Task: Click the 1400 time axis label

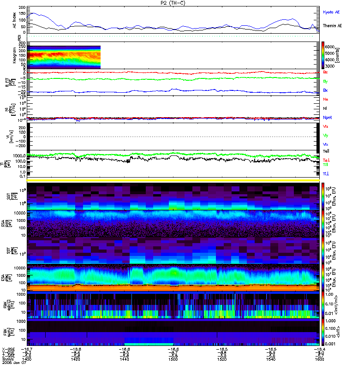Action: [x=26, y=359]
